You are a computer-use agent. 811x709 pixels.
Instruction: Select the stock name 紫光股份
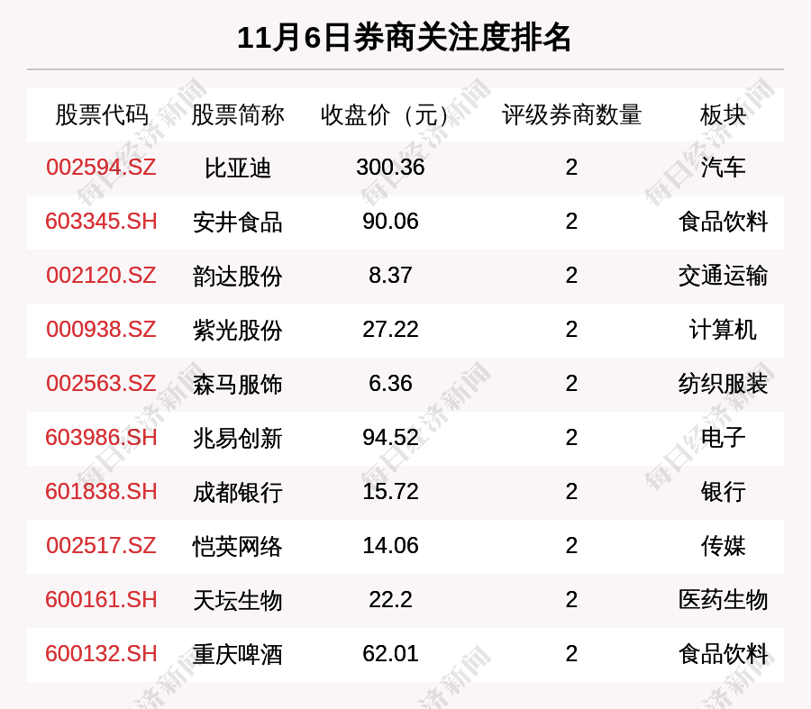pyautogui.click(x=238, y=331)
